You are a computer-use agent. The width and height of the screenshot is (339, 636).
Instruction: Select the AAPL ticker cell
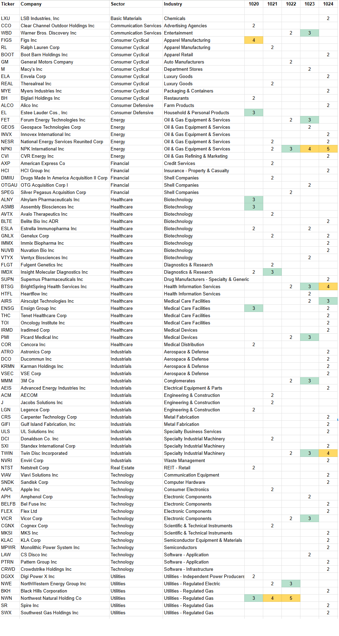click(x=10, y=489)
